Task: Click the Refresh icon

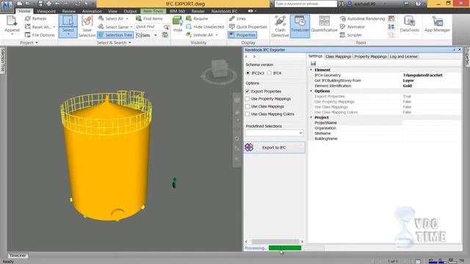Action: coord(28,18)
